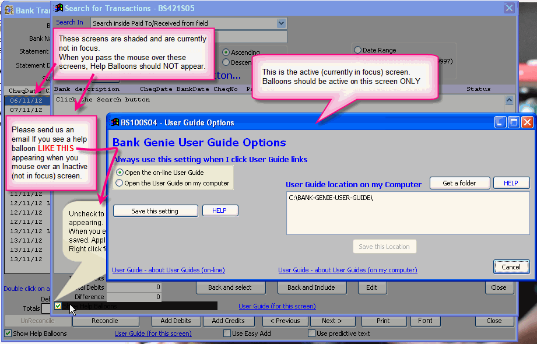This screenshot has height=344, width=537.
Task: Click the Difference field in Search window
Action: tap(134, 297)
